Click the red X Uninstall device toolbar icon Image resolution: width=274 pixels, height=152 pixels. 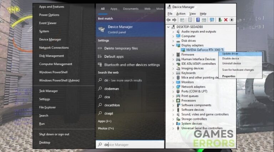[x=226, y=20]
